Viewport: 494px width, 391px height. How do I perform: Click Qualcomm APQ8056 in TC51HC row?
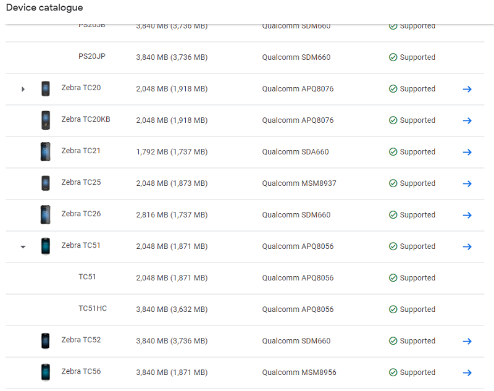coord(298,309)
